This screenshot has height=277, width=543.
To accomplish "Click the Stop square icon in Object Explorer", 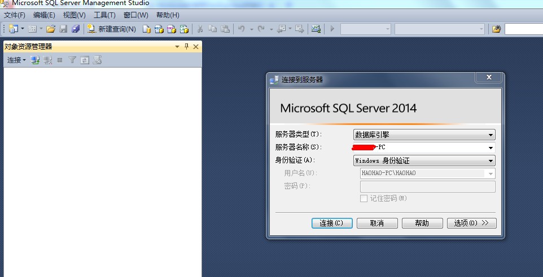I will [x=60, y=60].
